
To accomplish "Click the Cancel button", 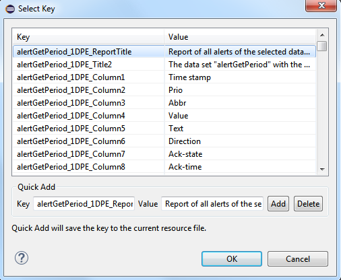I will [x=298, y=258].
